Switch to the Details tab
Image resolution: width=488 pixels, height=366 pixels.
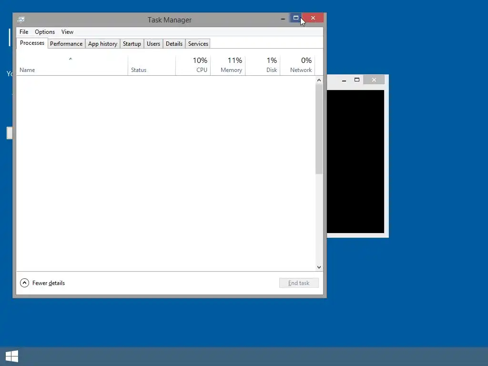[174, 44]
